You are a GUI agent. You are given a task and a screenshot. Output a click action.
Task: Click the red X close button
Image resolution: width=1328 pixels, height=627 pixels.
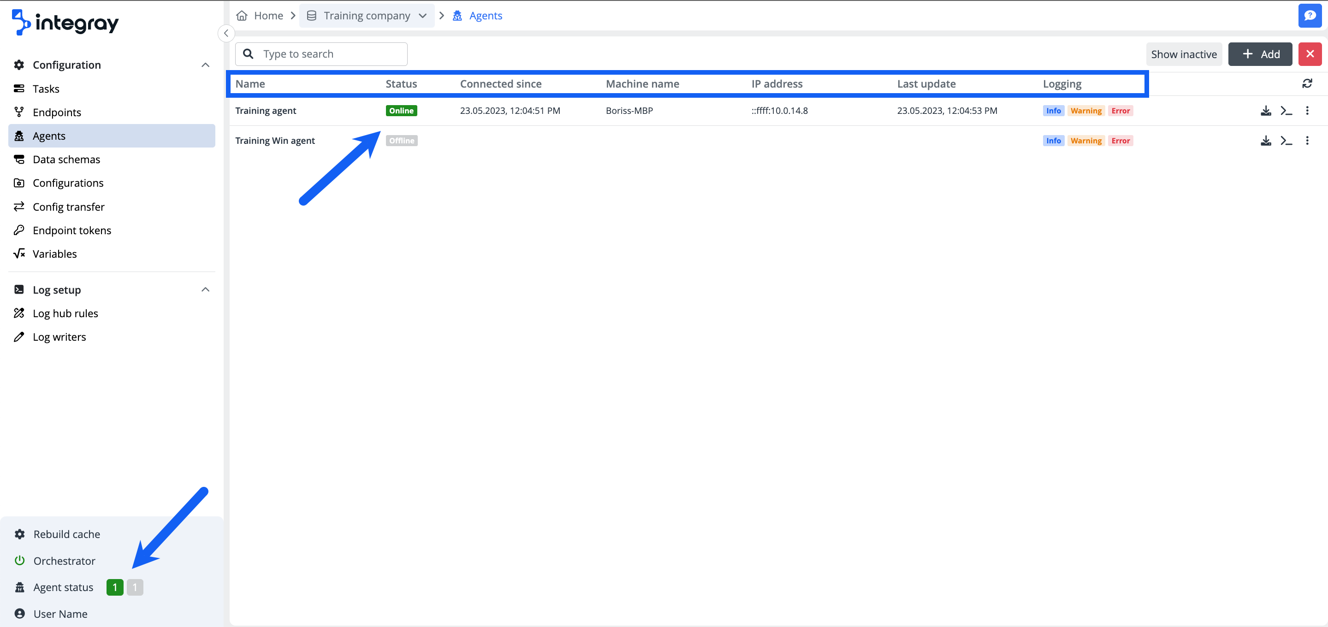[1310, 54]
